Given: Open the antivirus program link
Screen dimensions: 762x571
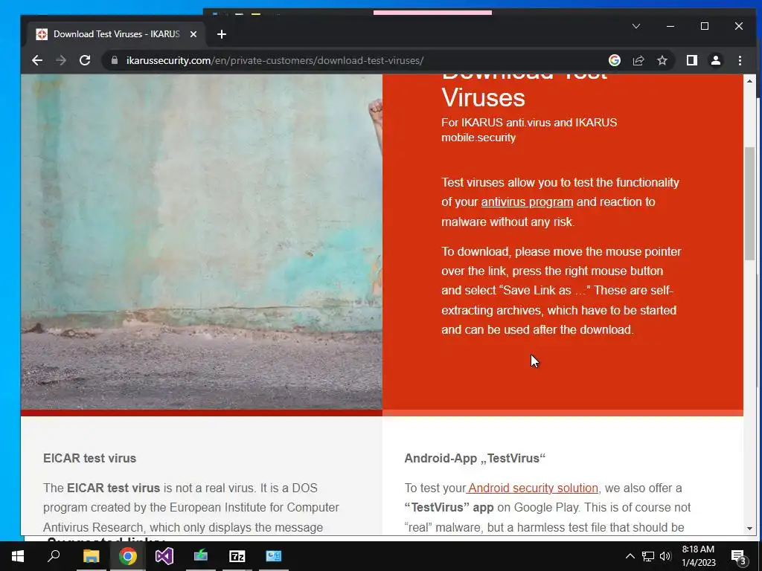Looking at the screenshot, I should (527, 202).
